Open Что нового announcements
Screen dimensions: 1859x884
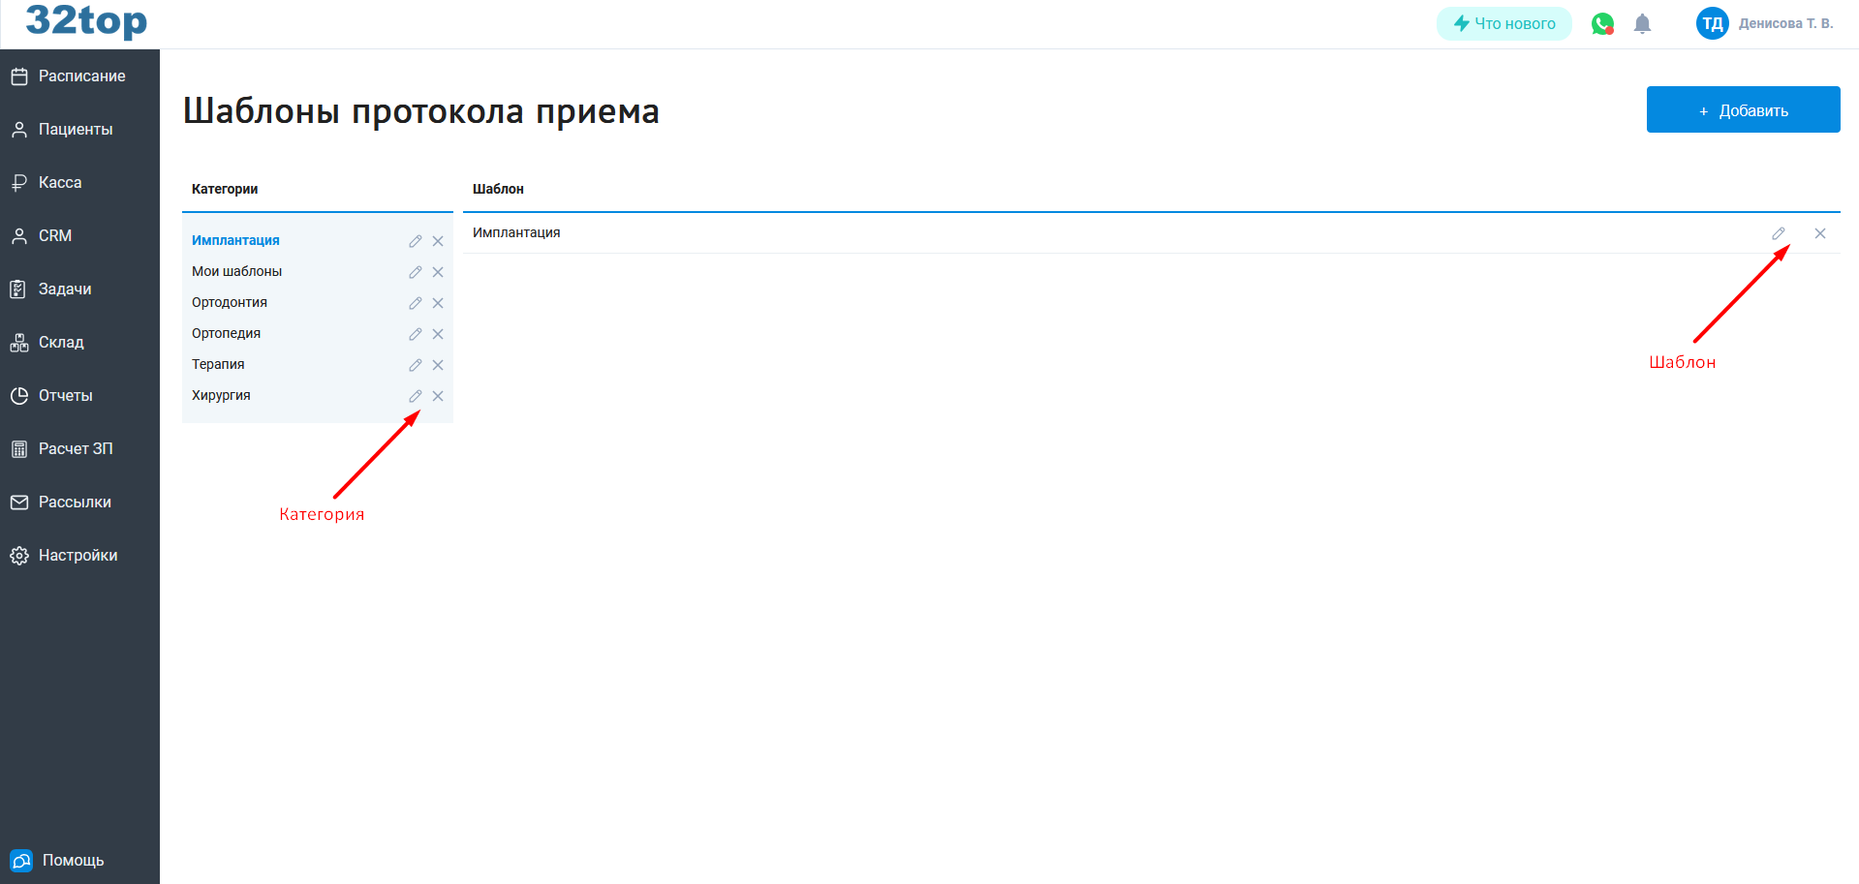point(1503,23)
